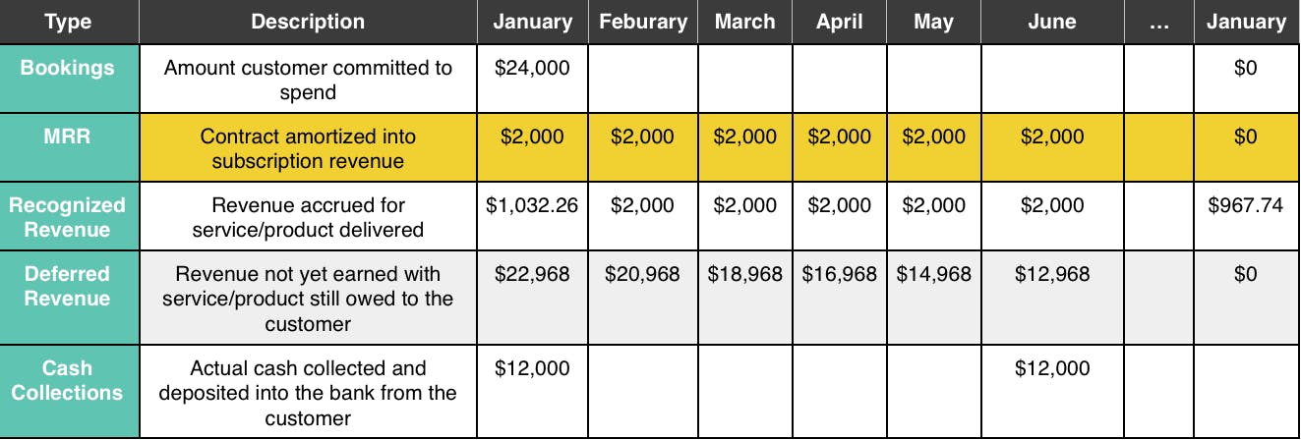Click the Cash Collections row label
Image resolution: width=1301 pixels, height=440 pixels.
pyautogui.click(x=69, y=380)
